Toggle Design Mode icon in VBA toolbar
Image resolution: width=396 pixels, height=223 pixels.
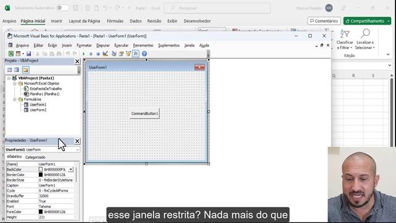105,54
